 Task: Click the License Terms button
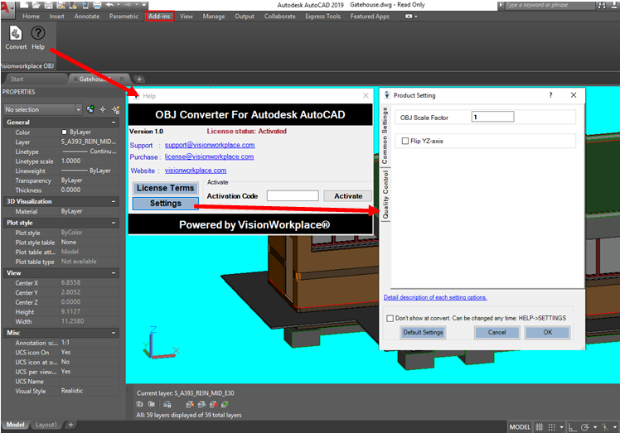pyautogui.click(x=165, y=188)
